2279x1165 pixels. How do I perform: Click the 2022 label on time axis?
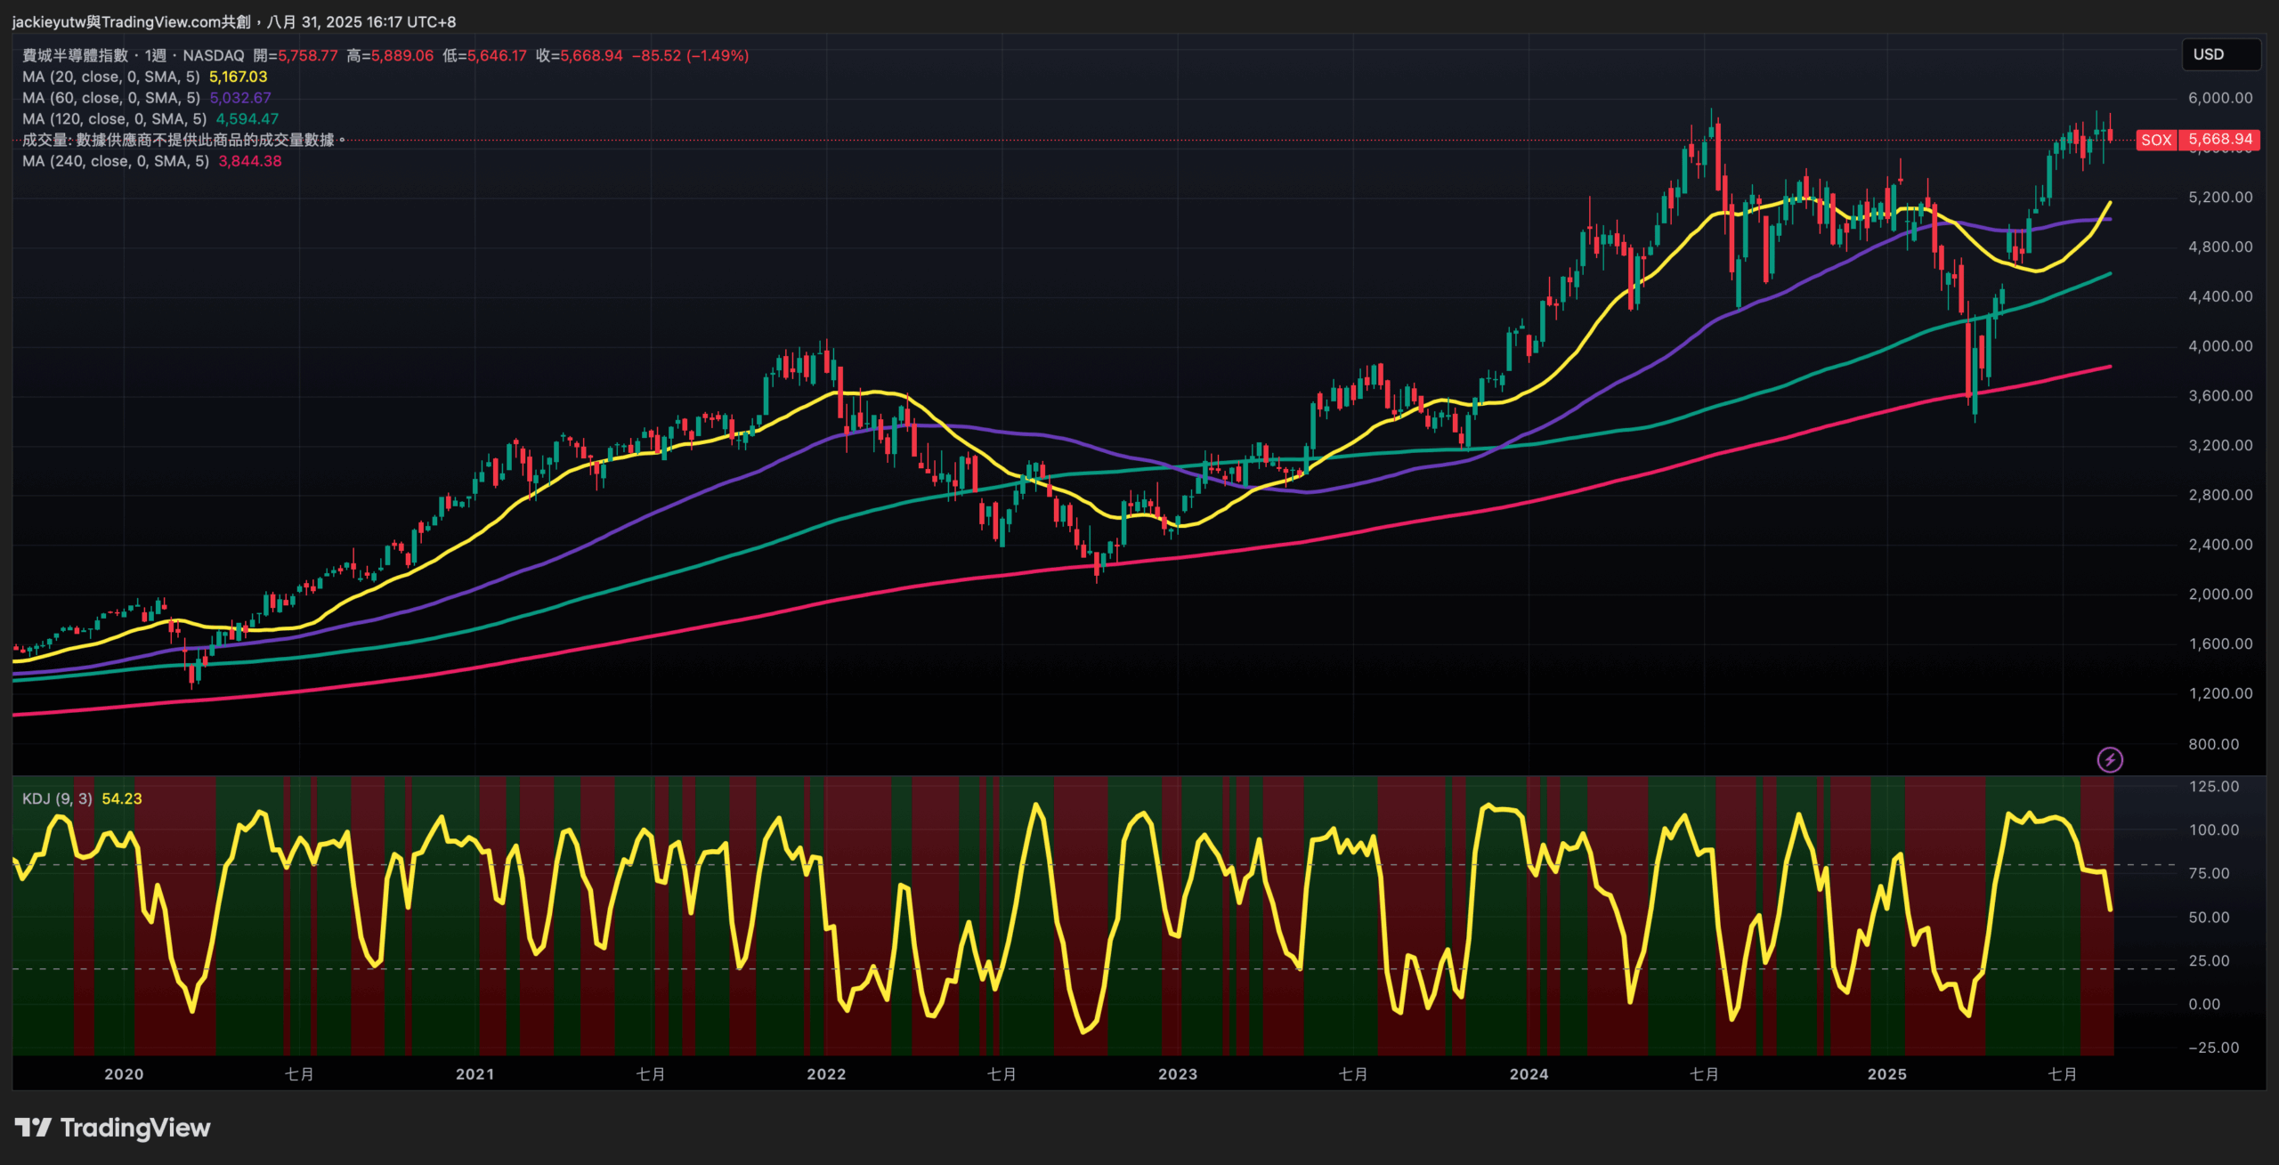coord(826,1074)
